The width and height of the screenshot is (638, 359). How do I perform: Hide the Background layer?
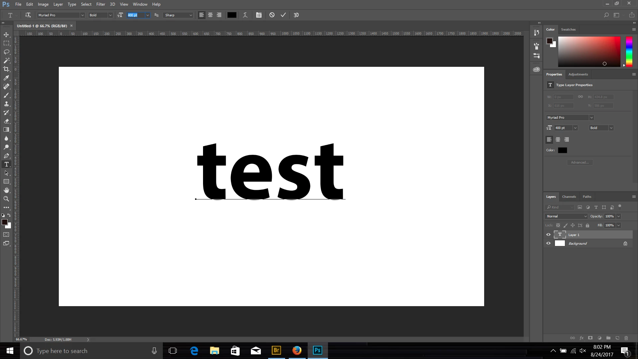coord(548,243)
